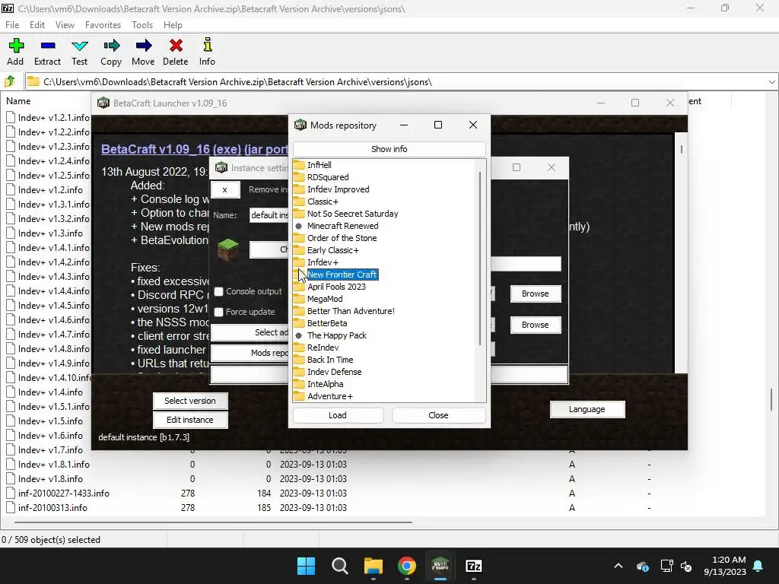Click Edit instance button
This screenshot has width=779, height=584.
190,420
